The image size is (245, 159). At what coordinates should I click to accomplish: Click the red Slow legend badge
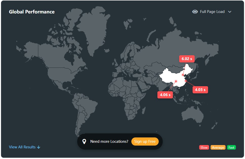(x=204, y=147)
